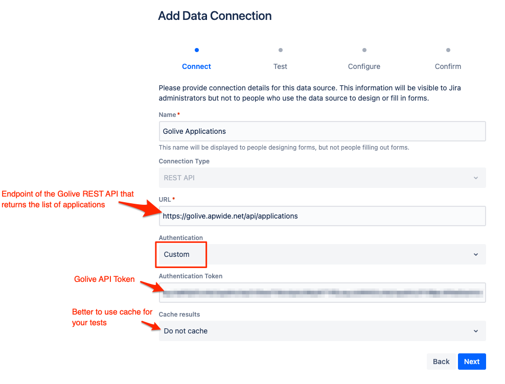
Task: Click the Test step dot indicator
Action: (281, 50)
